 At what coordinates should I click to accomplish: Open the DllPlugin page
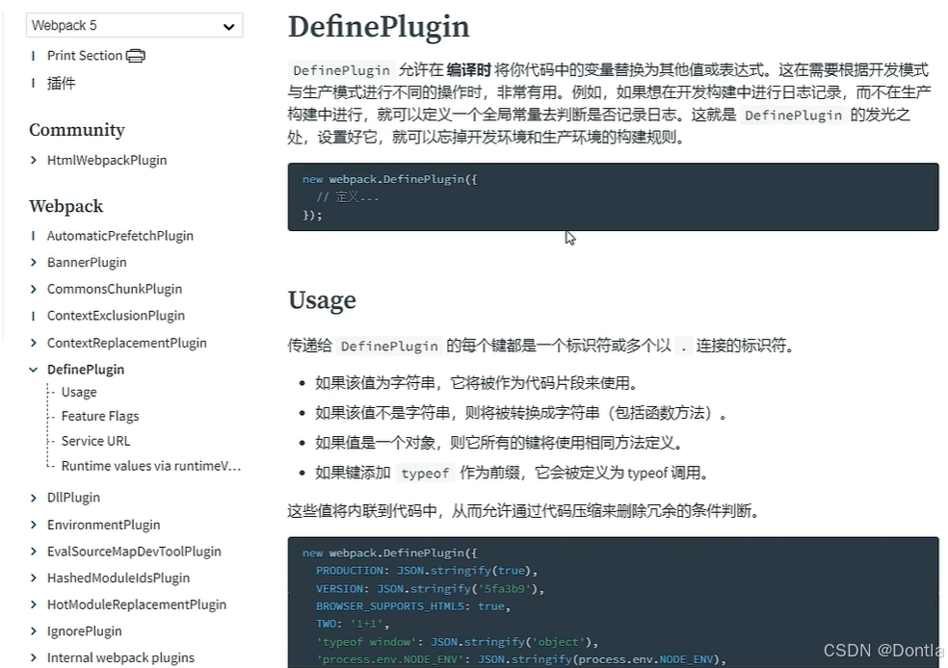74,497
